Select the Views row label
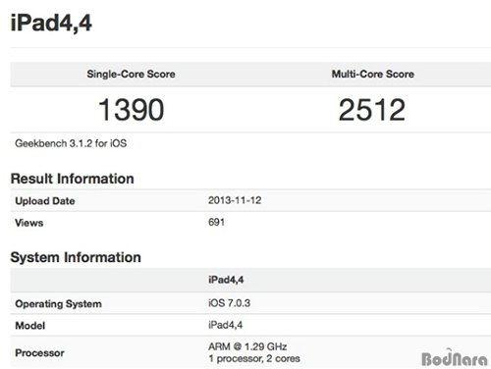 pos(29,223)
